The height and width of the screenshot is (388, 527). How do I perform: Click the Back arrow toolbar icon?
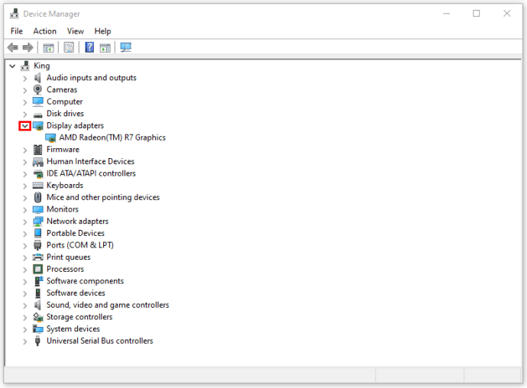click(x=13, y=47)
